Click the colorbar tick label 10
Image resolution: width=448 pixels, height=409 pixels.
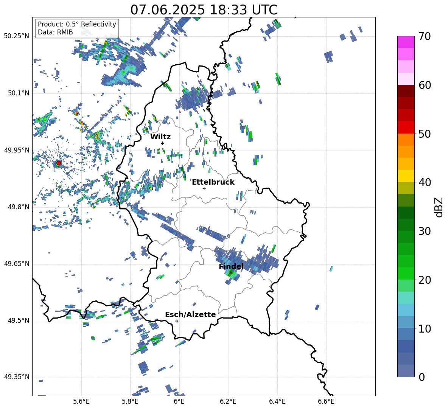click(425, 328)
